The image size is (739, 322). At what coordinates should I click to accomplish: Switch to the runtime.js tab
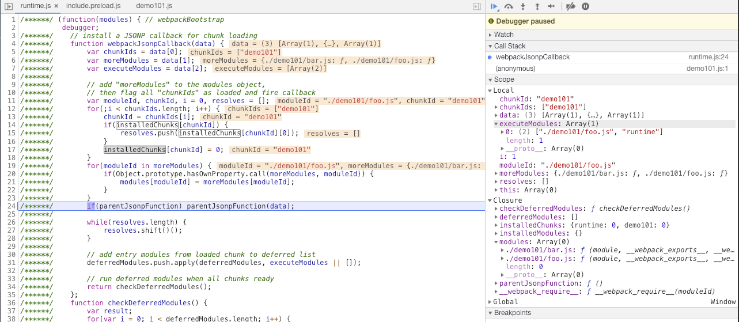tap(36, 6)
